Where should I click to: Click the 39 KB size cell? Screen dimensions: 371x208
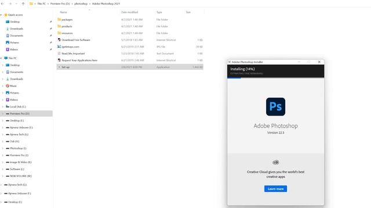tap(199, 47)
